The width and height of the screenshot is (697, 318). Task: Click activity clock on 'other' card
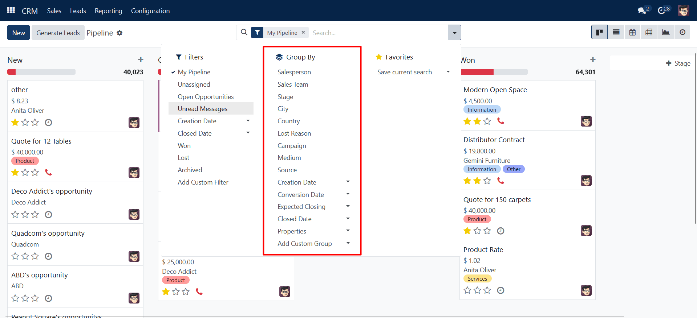[x=48, y=123]
